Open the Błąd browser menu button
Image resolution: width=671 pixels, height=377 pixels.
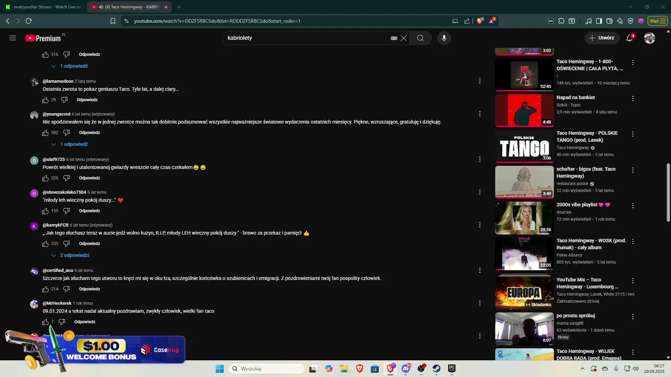pyautogui.click(x=657, y=21)
